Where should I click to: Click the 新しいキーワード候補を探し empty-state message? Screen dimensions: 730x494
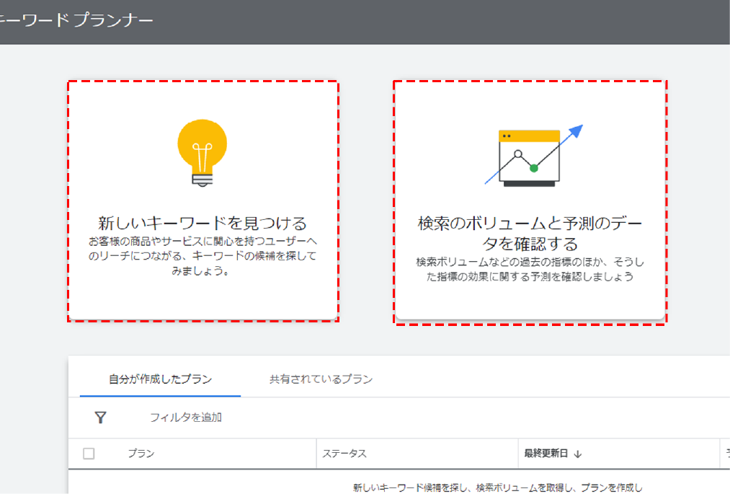pos(497,488)
